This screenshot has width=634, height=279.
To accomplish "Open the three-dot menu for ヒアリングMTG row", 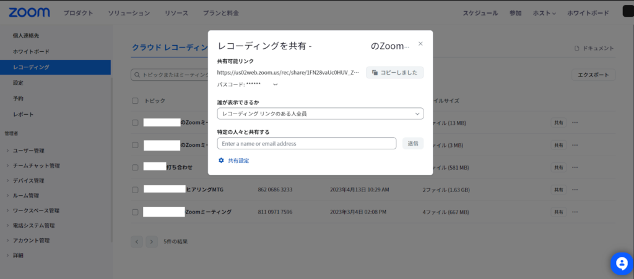I will click(575, 189).
